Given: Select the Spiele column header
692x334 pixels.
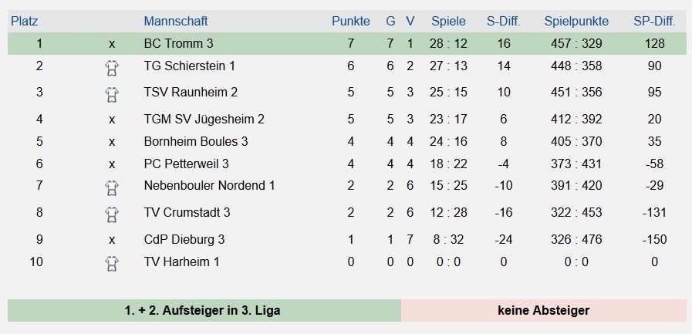Looking at the screenshot, I should pyautogui.click(x=448, y=21).
